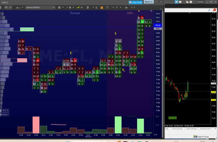218x142 pixels.
Task: Switch to the USDCHF,M5 chart tab
Action: (191, 129)
